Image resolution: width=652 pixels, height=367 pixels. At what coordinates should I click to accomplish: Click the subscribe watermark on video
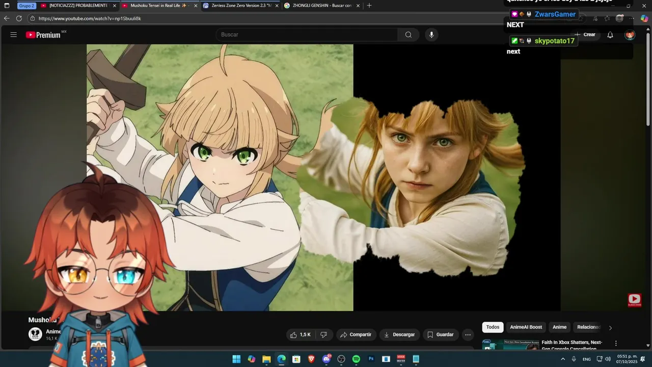634,300
